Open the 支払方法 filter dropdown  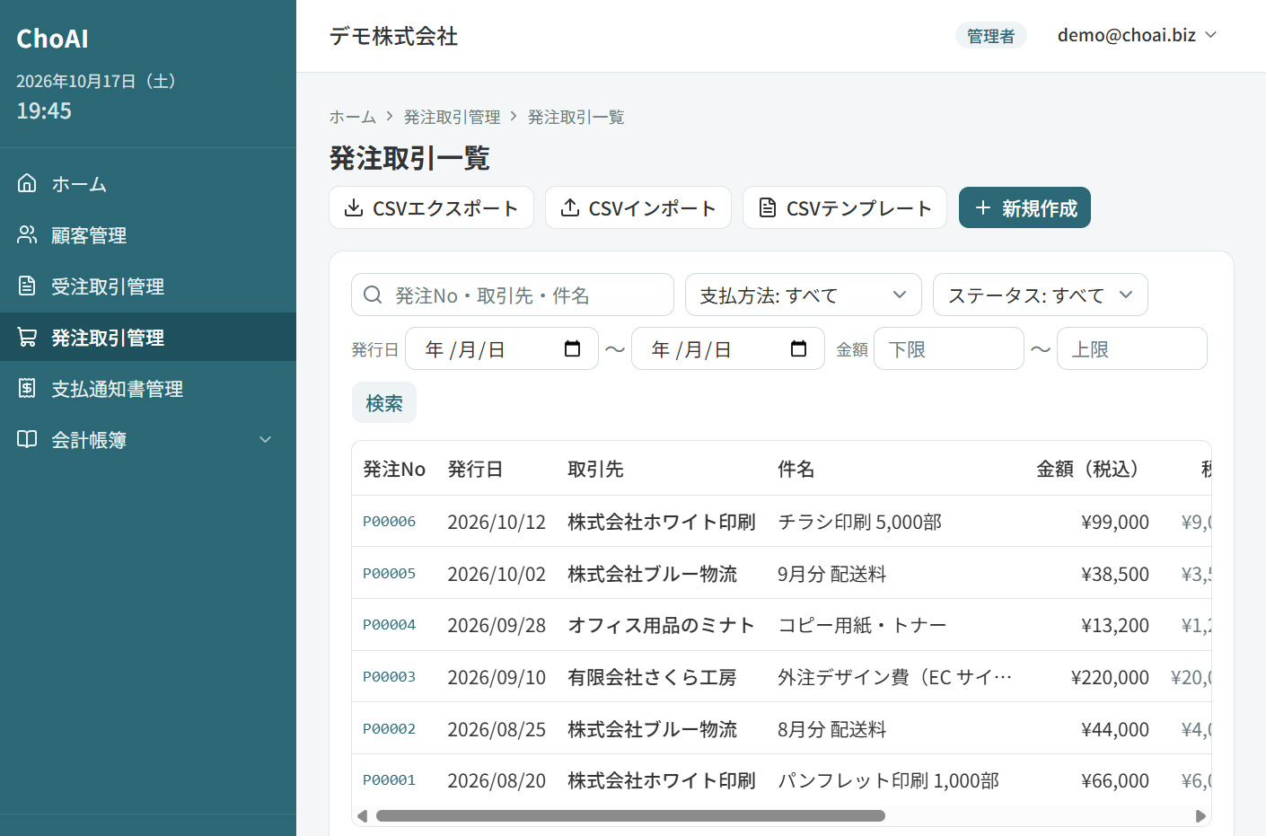coord(804,295)
